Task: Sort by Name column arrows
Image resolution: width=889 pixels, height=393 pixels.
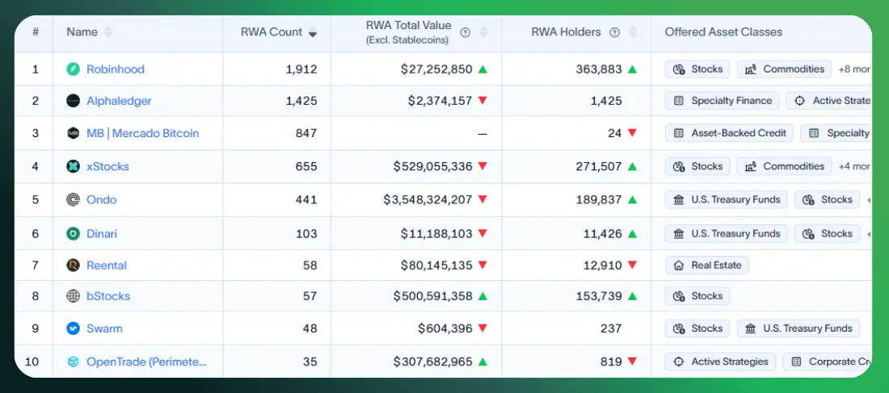Action: pyautogui.click(x=107, y=32)
